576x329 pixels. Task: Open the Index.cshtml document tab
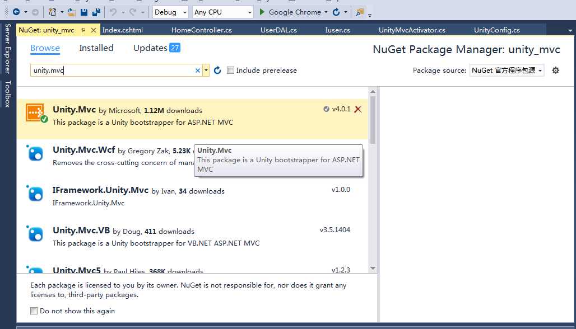122,30
